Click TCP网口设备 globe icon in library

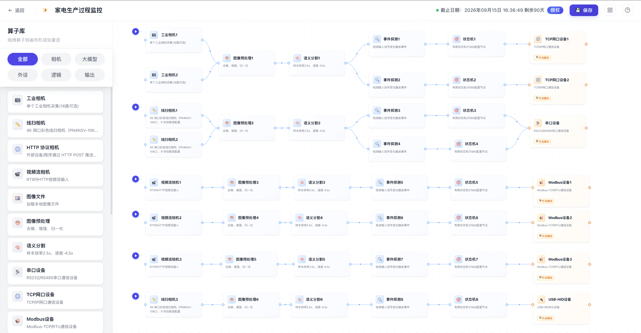click(18, 296)
